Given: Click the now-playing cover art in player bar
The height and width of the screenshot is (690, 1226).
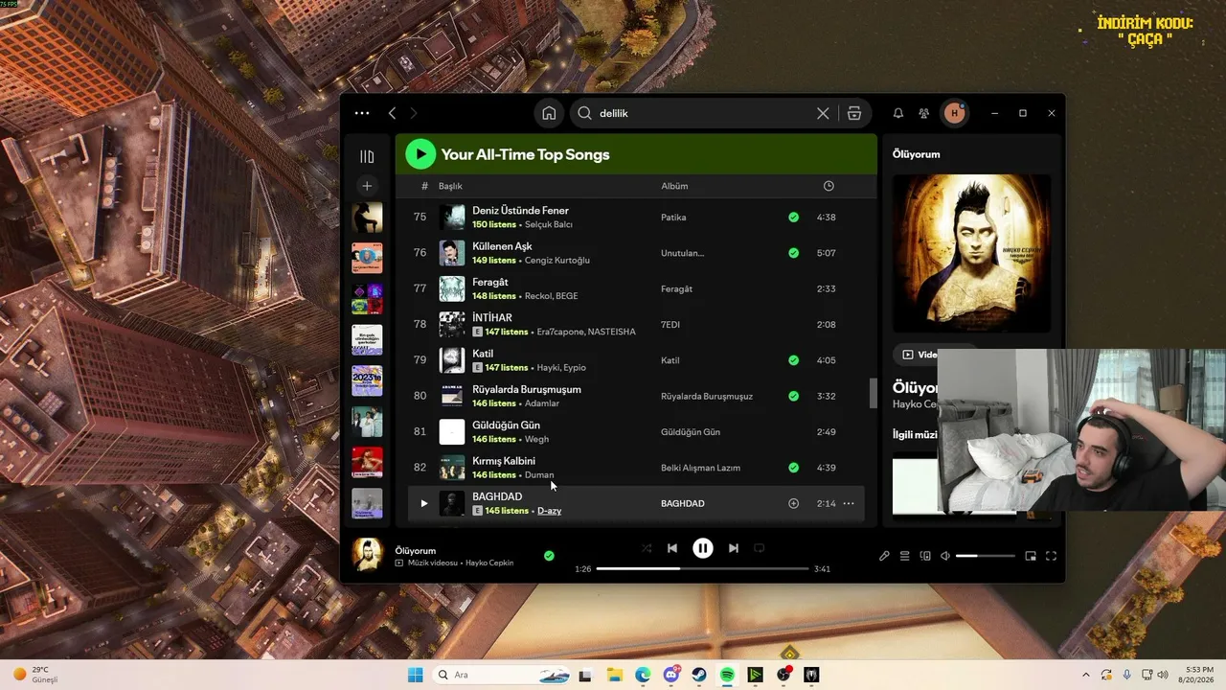Looking at the screenshot, I should point(368,555).
